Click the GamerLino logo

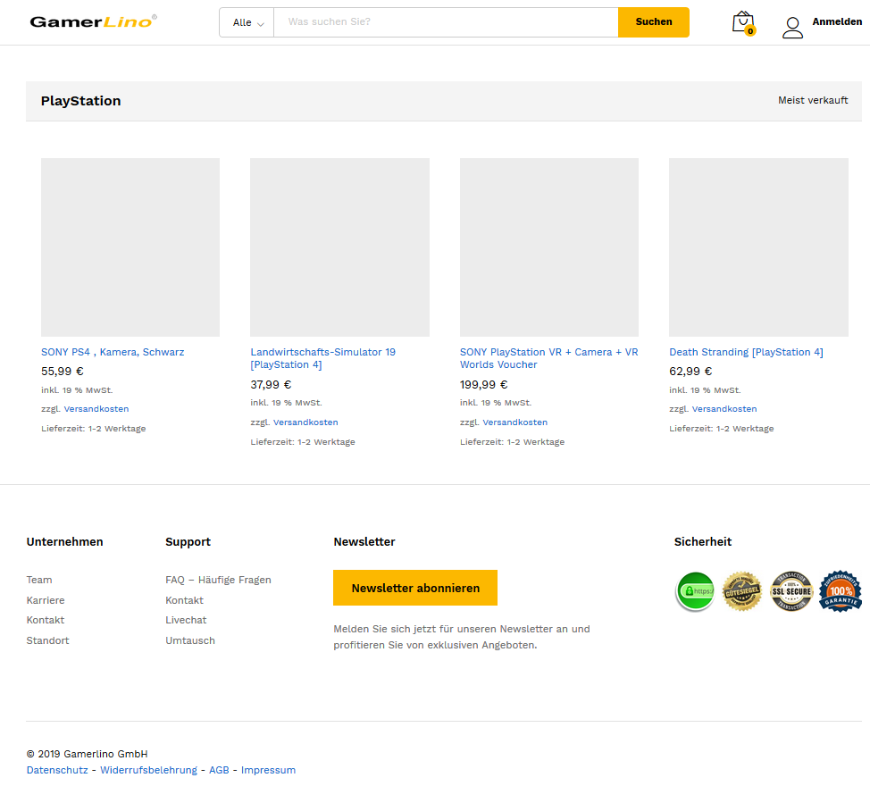point(93,21)
